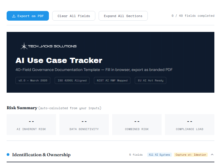
Task: Select the NIST AI RMF Mapped badge
Action: point(112,80)
